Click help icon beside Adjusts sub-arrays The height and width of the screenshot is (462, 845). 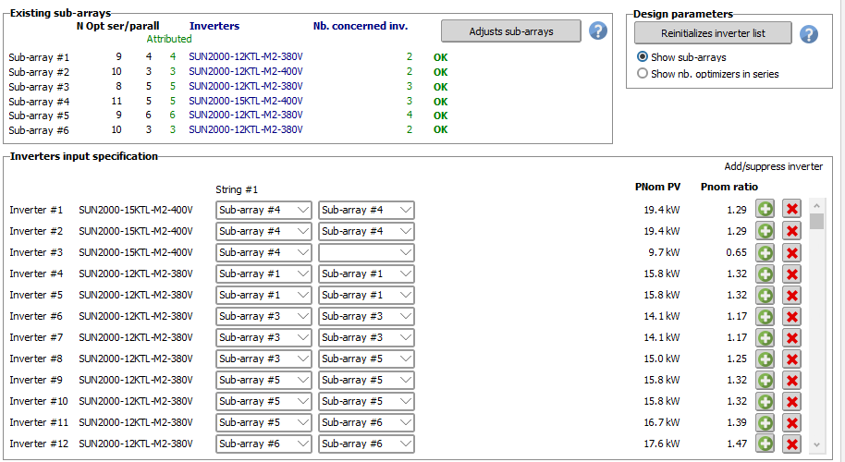tap(597, 31)
